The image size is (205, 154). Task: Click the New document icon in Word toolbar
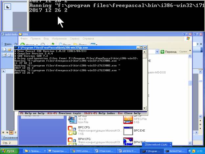[x=5, y=50]
